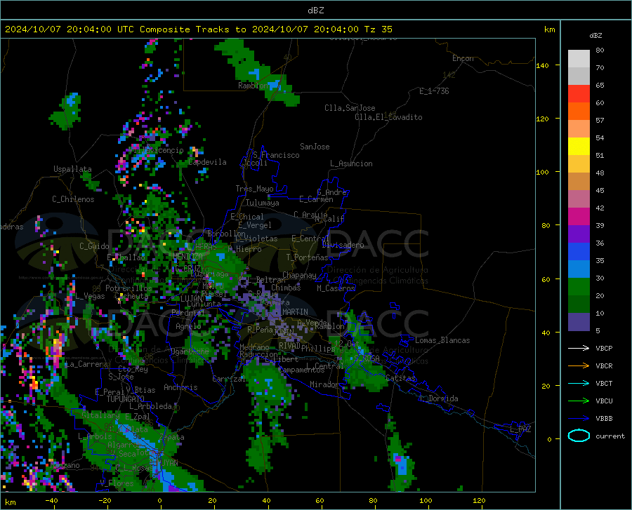Select the royal blue 36 dBZ swatch
The image size is (632, 510).
(x=579, y=252)
